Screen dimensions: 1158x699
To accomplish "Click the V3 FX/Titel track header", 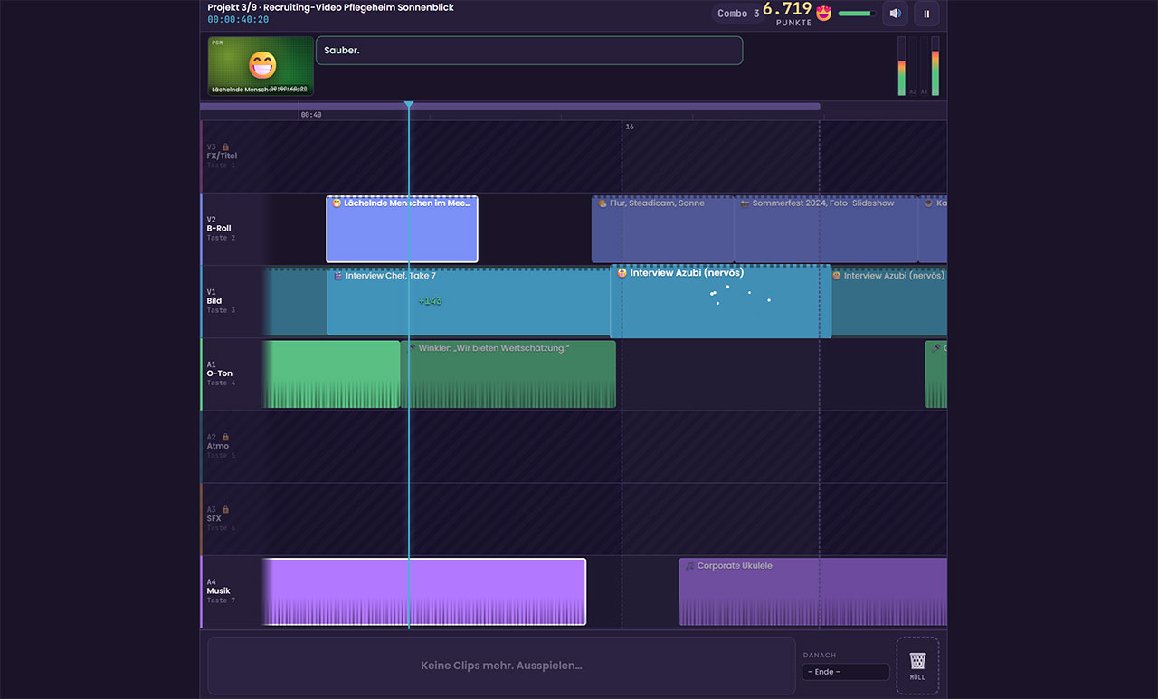I will click(x=232, y=156).
